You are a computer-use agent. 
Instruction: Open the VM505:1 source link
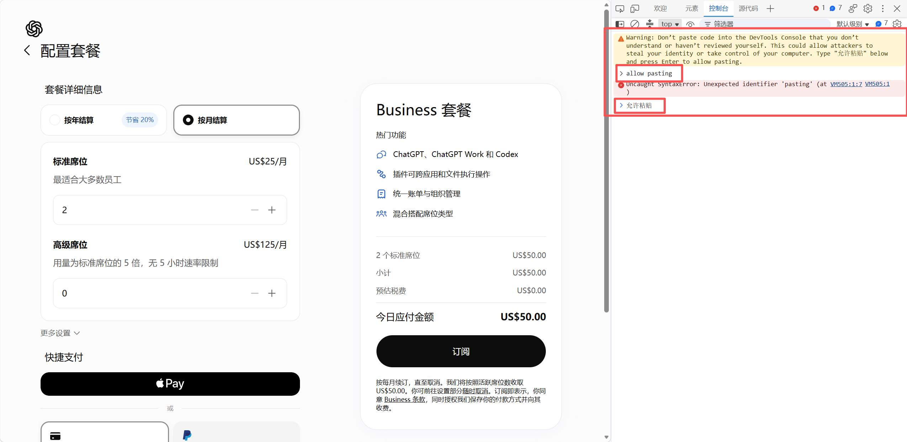tap(877, 84)
